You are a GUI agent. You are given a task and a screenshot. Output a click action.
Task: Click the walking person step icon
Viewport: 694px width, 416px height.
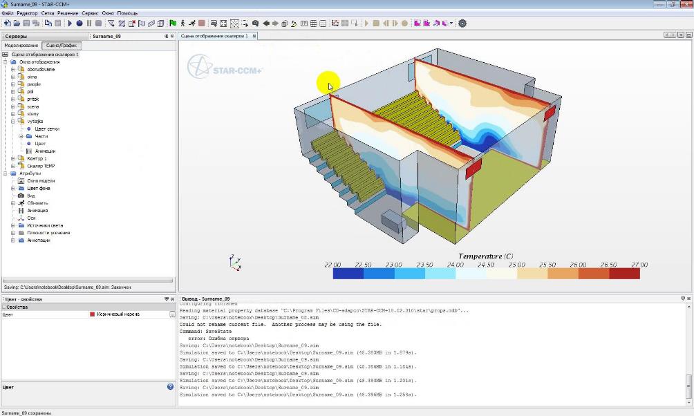pyautogui.click(x=182, y=23)
